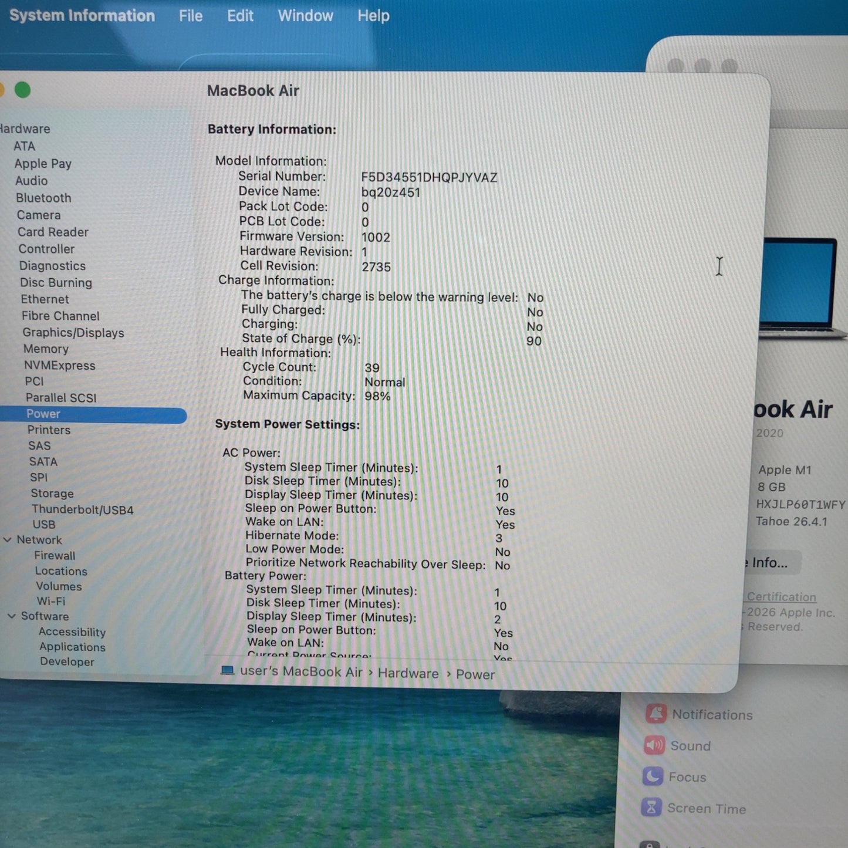Click the State of Charge value 90
The height and width of the screenshot is (848, 848).
[x=534, y=341]
